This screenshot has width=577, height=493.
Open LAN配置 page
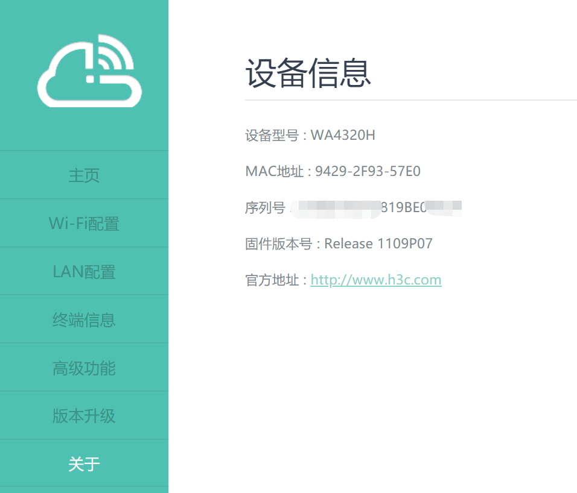coord(84,271)
